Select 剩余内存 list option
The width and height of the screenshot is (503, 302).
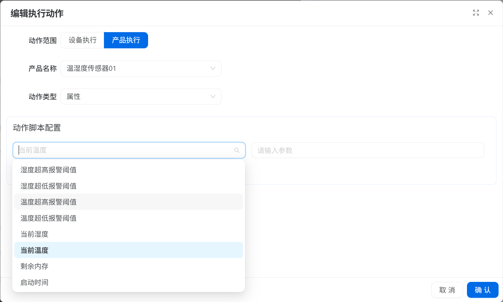pyautogui.click(x=34, y=266)
